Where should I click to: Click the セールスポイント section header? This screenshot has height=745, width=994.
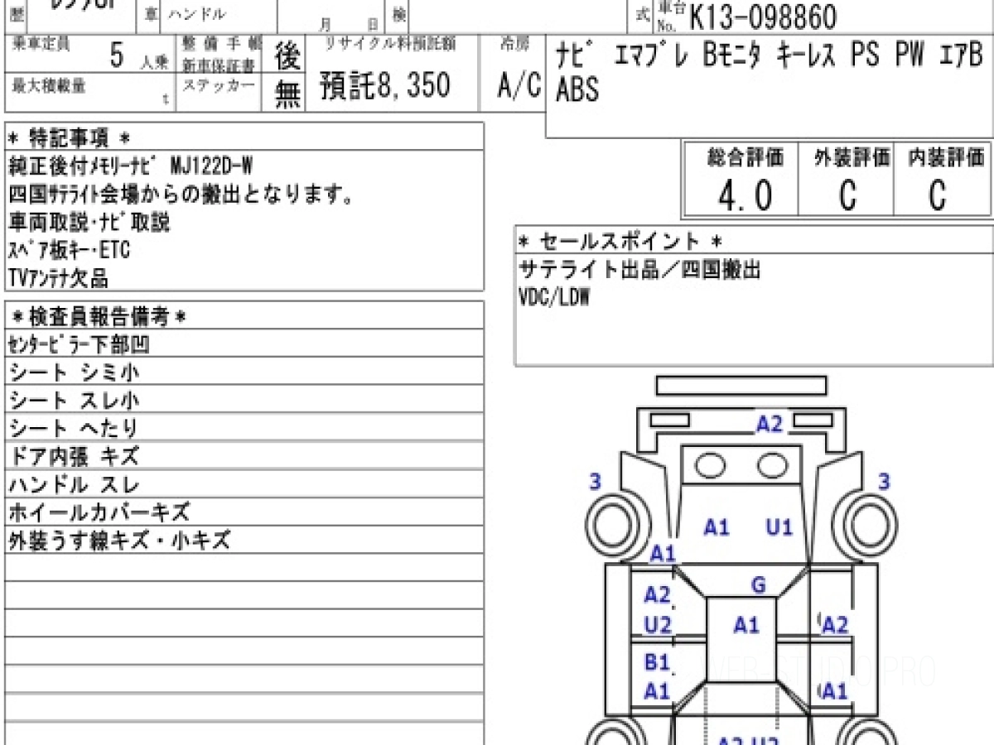(620, 242)
